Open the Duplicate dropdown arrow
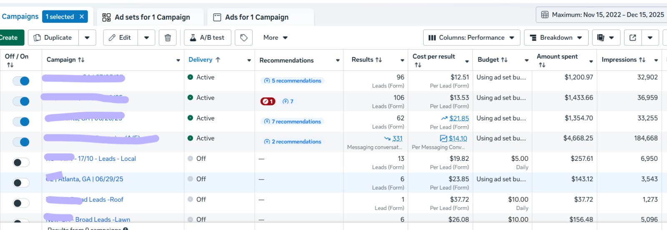This screenshot has width=667, height=230. 87,37
